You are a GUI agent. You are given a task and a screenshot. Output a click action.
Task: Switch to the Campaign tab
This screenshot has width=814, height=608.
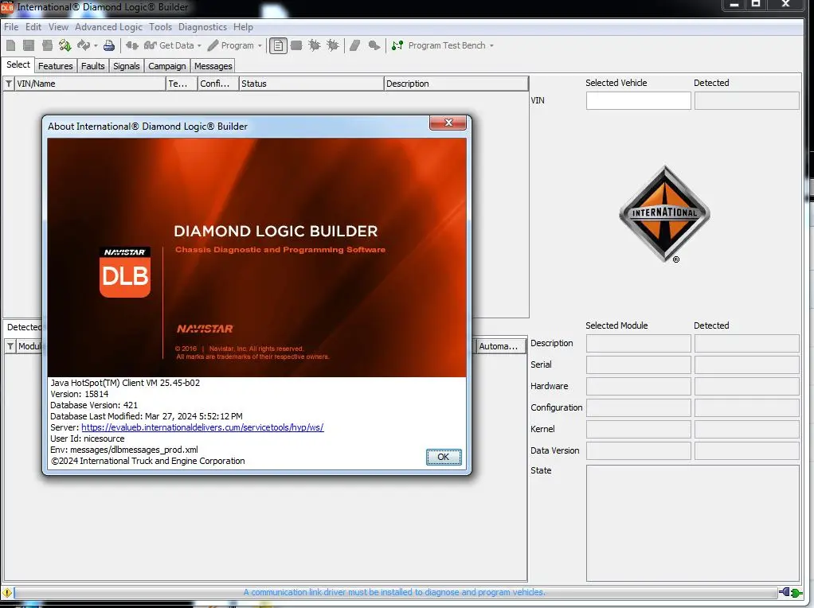pyautogui.click(x=167, y=66)
